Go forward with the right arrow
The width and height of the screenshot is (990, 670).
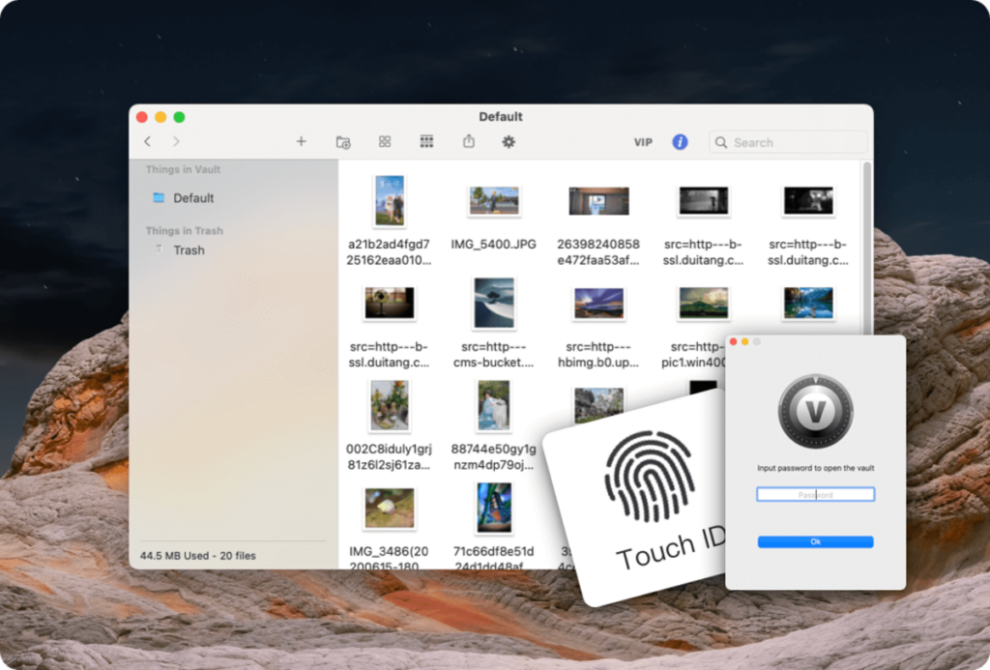(x=176, y=141)
